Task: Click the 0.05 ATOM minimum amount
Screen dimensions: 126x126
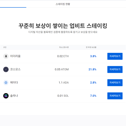Action: coord(62,69)
